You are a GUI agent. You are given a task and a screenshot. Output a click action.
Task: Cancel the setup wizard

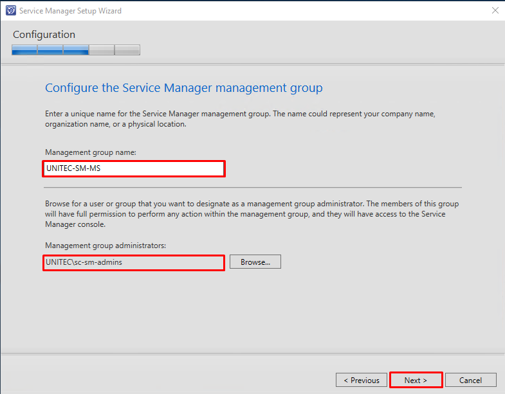point(470,380)
